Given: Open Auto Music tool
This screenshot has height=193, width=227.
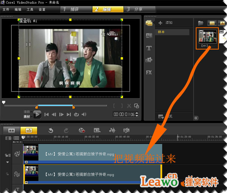Looking at the screenshot, I should (126, 130).
